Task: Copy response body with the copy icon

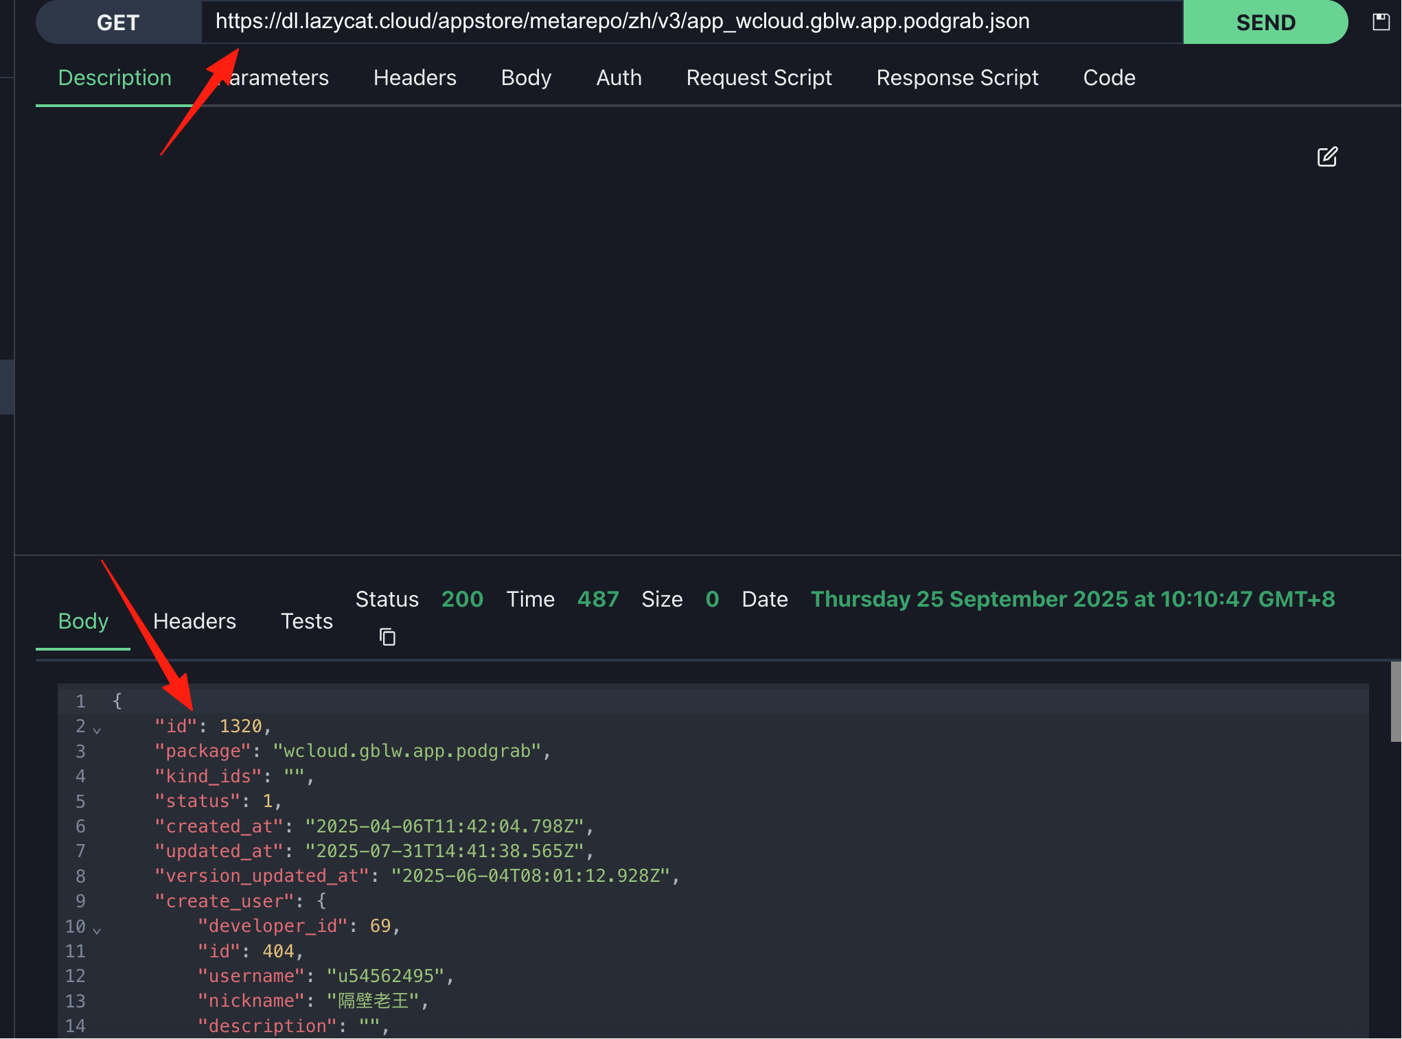Action: tap(387, 637)
